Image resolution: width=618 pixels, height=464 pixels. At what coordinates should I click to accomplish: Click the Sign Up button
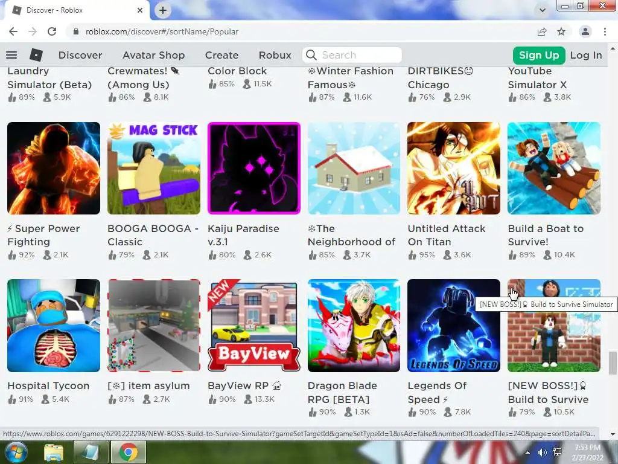click(x=539, y=55)
